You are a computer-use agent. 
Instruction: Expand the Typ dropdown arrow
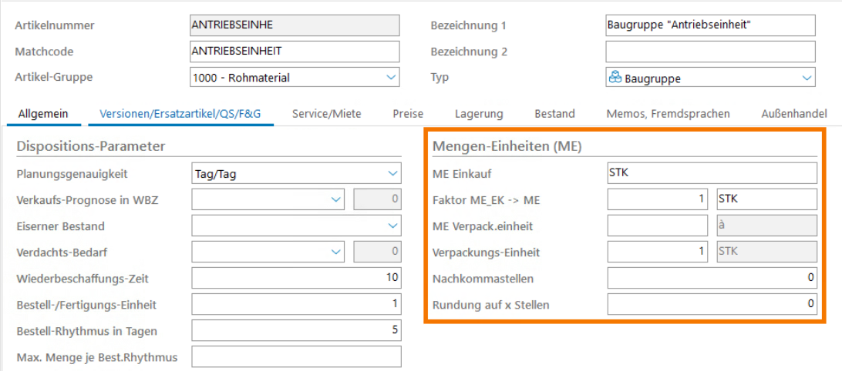click(806, 78)
